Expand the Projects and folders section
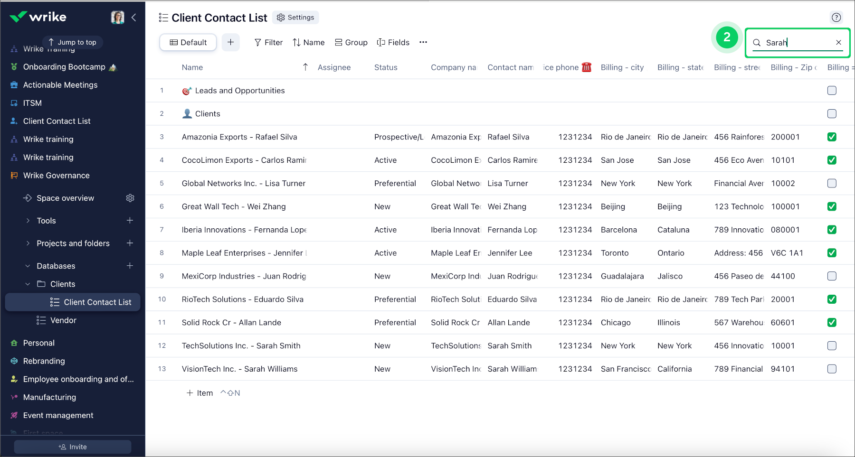This screenshot has width=855, height=457. (28, 243)
